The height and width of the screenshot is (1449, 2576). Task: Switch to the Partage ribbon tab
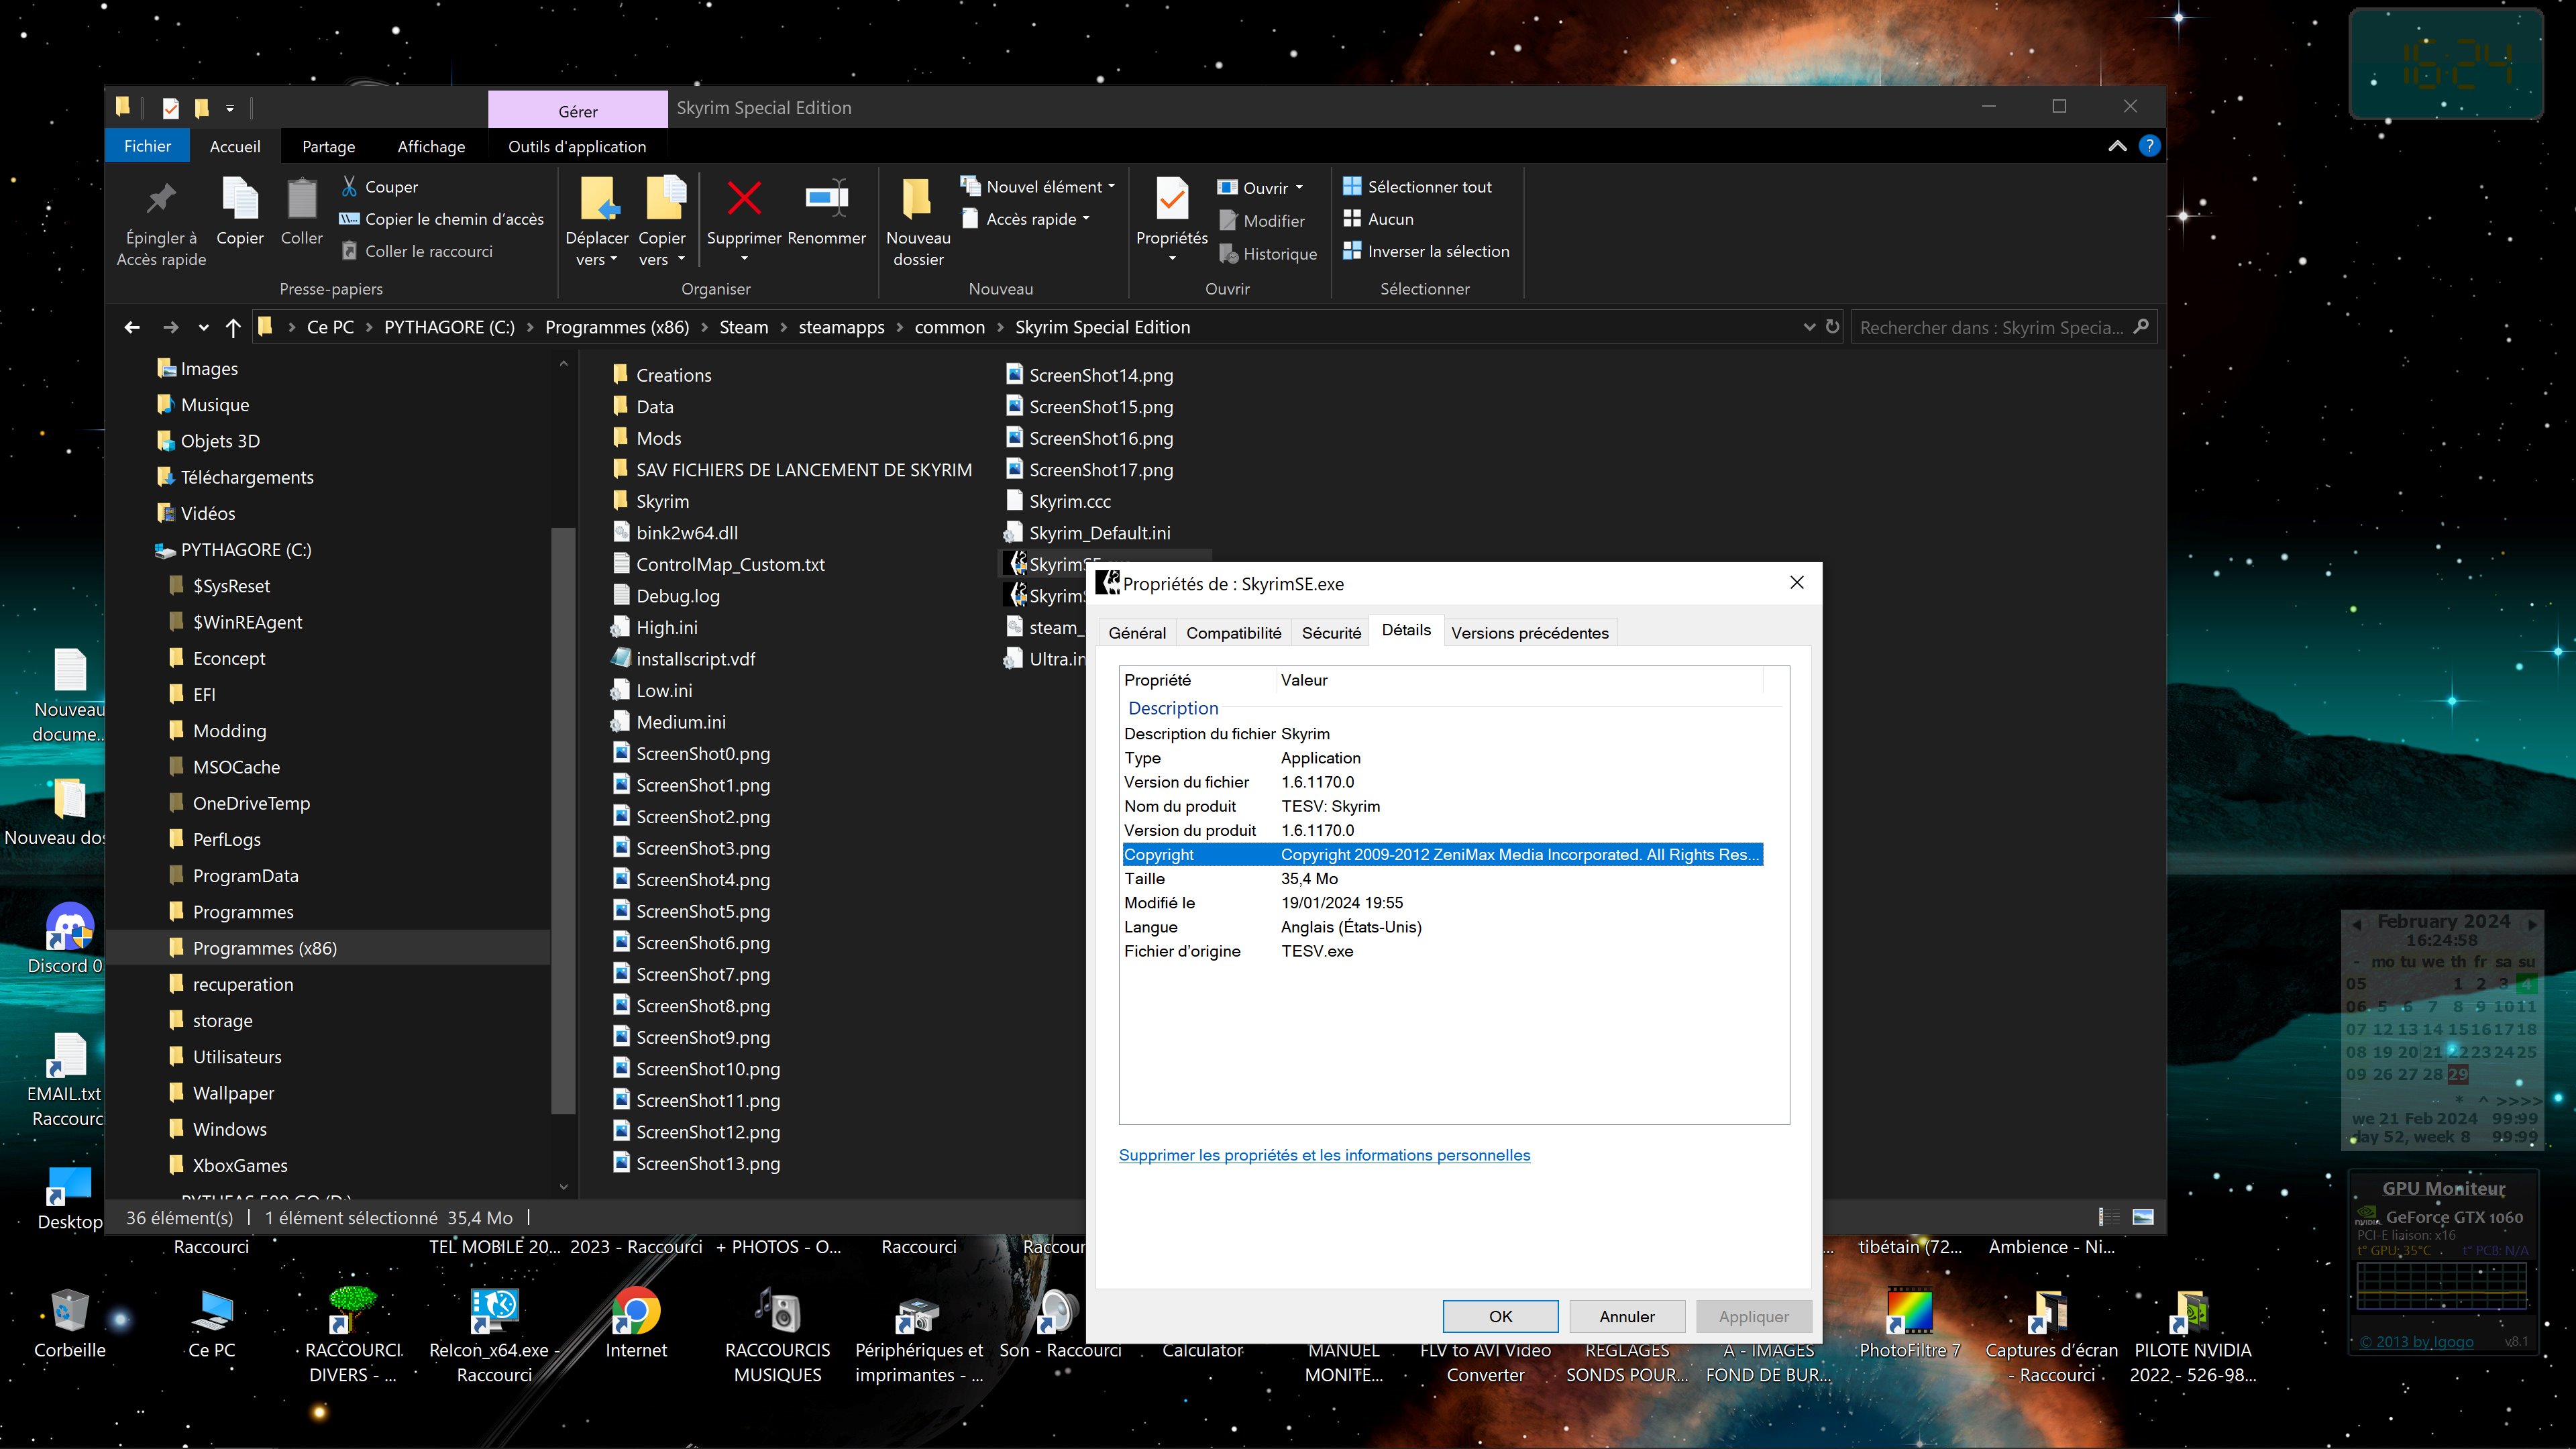click(x=328, y=146)
